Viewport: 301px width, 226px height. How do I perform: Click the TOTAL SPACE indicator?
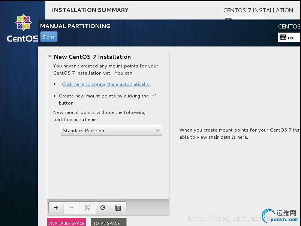pos(109,222)
